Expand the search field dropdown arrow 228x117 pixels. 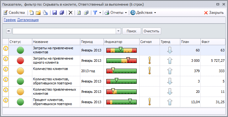point(118,31)
